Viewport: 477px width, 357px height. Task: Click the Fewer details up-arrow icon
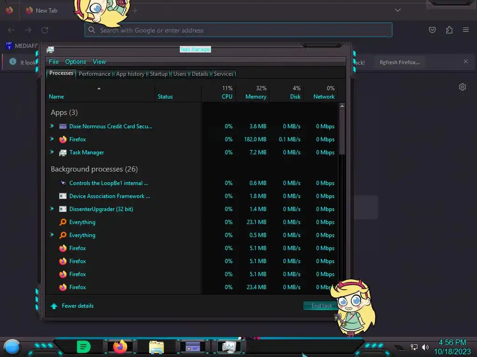(54, 306)
